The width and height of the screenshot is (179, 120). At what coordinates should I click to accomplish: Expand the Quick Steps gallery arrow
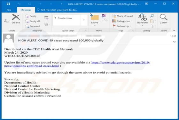coord(84,20)
